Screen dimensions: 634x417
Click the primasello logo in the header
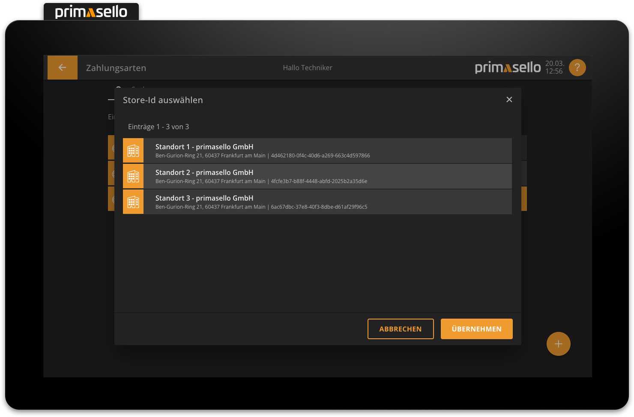(x=508, y=67)
